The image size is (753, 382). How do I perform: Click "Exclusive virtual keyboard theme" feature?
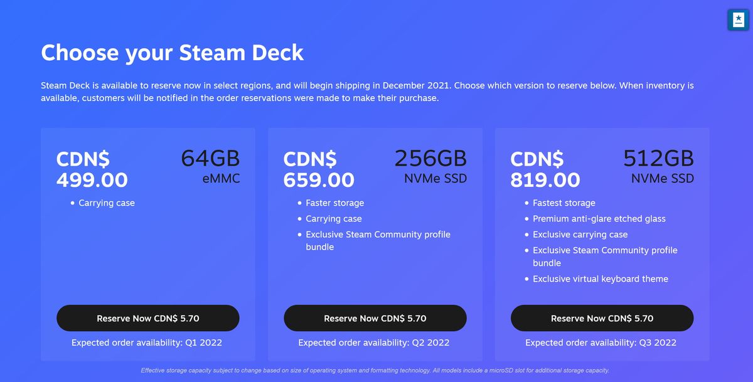601,279
